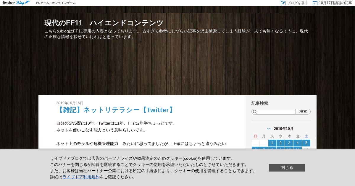355x186 pixels.
Task: Select calendar date 3
Action: (289, 143)
